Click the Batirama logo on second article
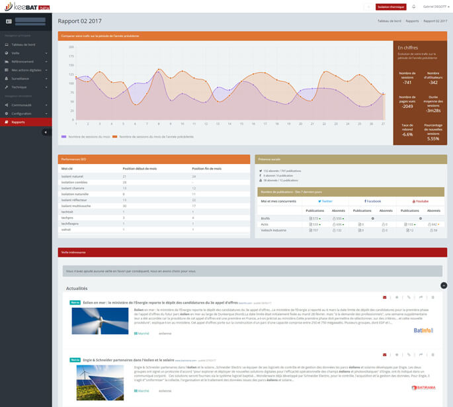This screenshot has height=407, width=453. 423,388
